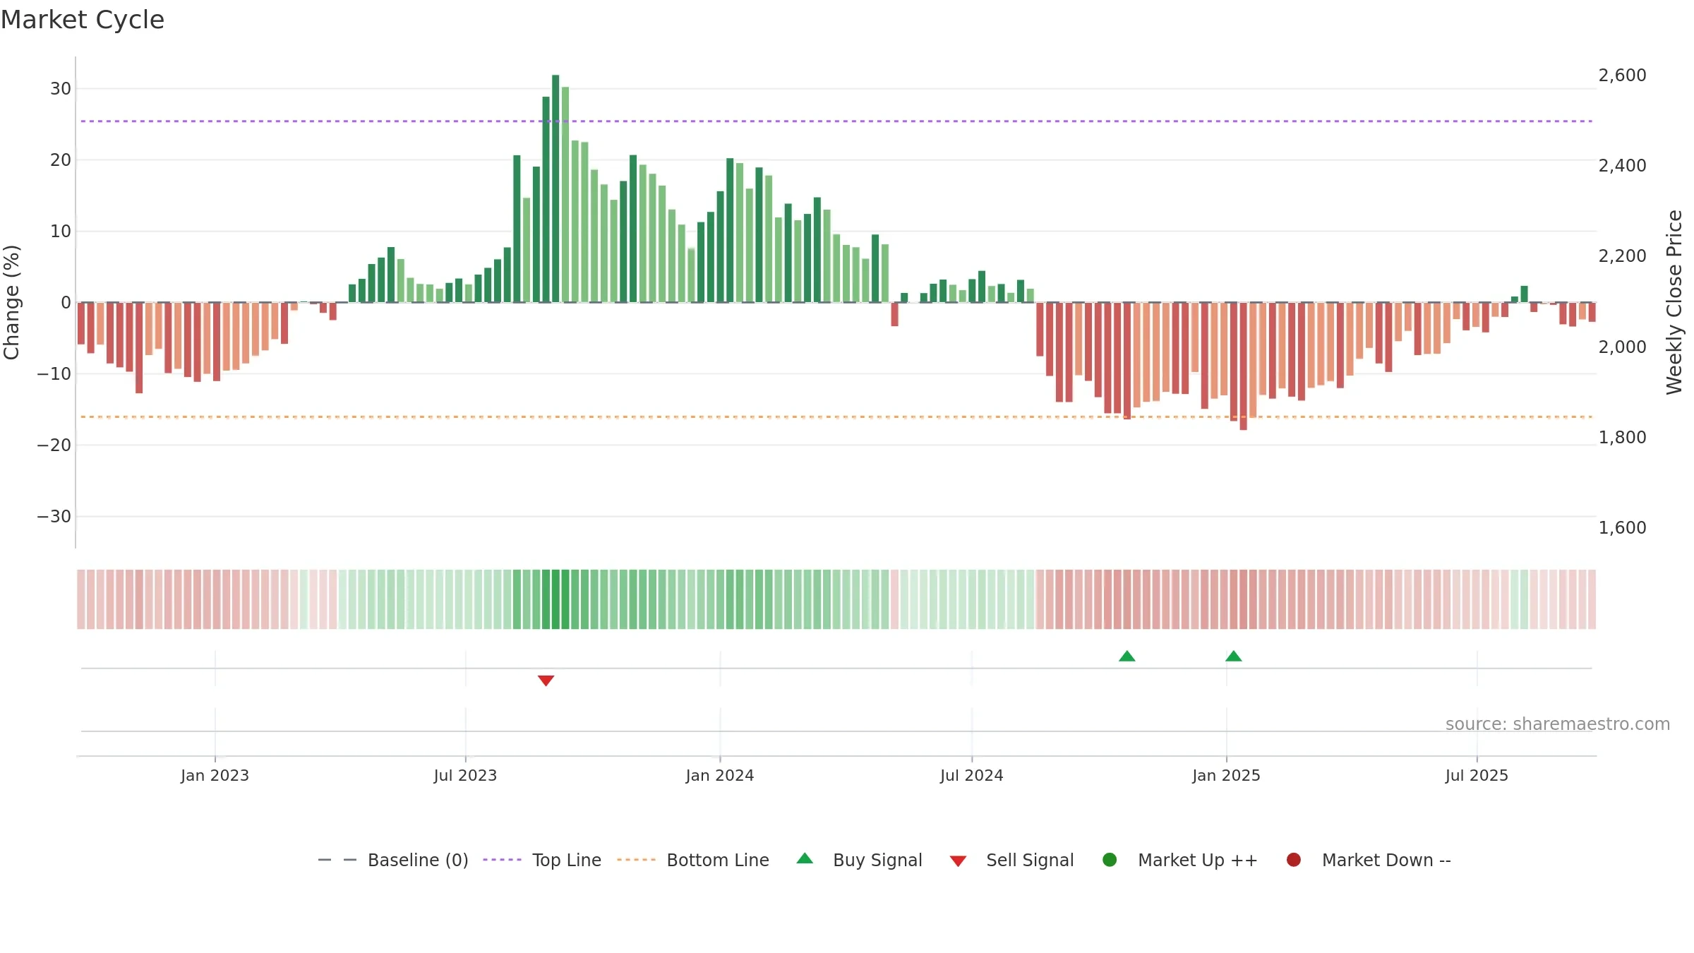Click the Baseline (0) legend entry
1694x953 pixels.
[x=393, y=860]
